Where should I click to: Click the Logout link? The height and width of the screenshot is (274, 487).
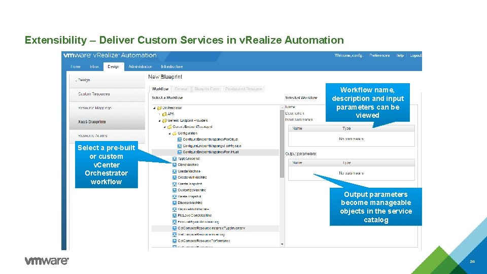pos(415,56)
